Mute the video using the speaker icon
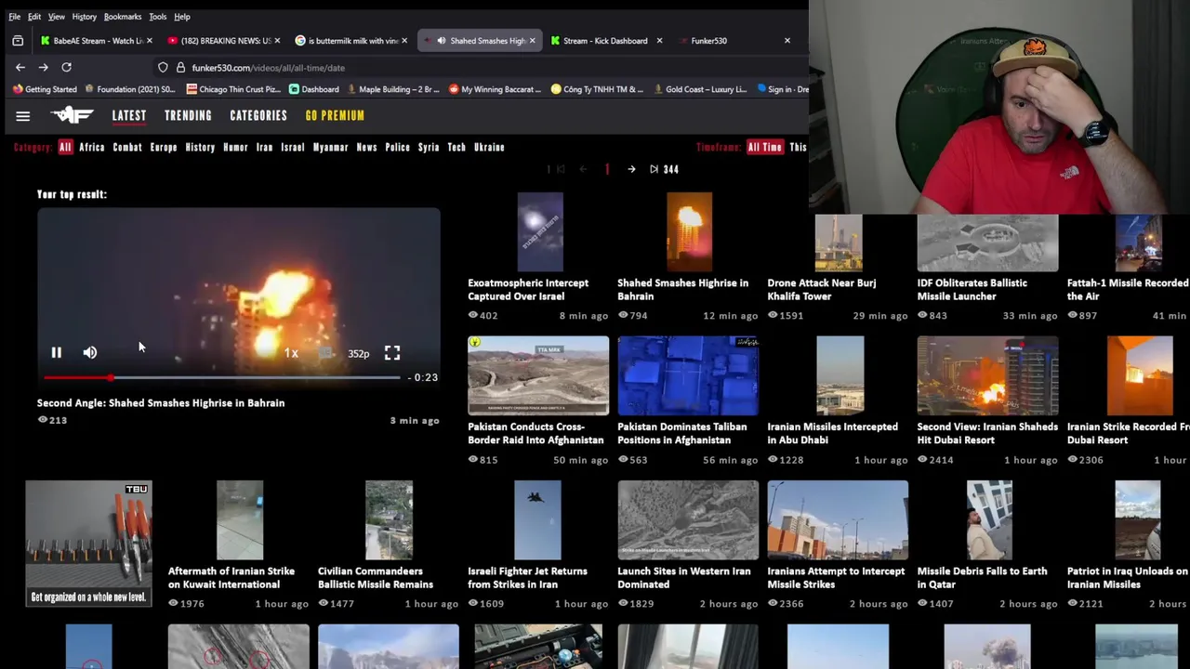 point(90,353)
